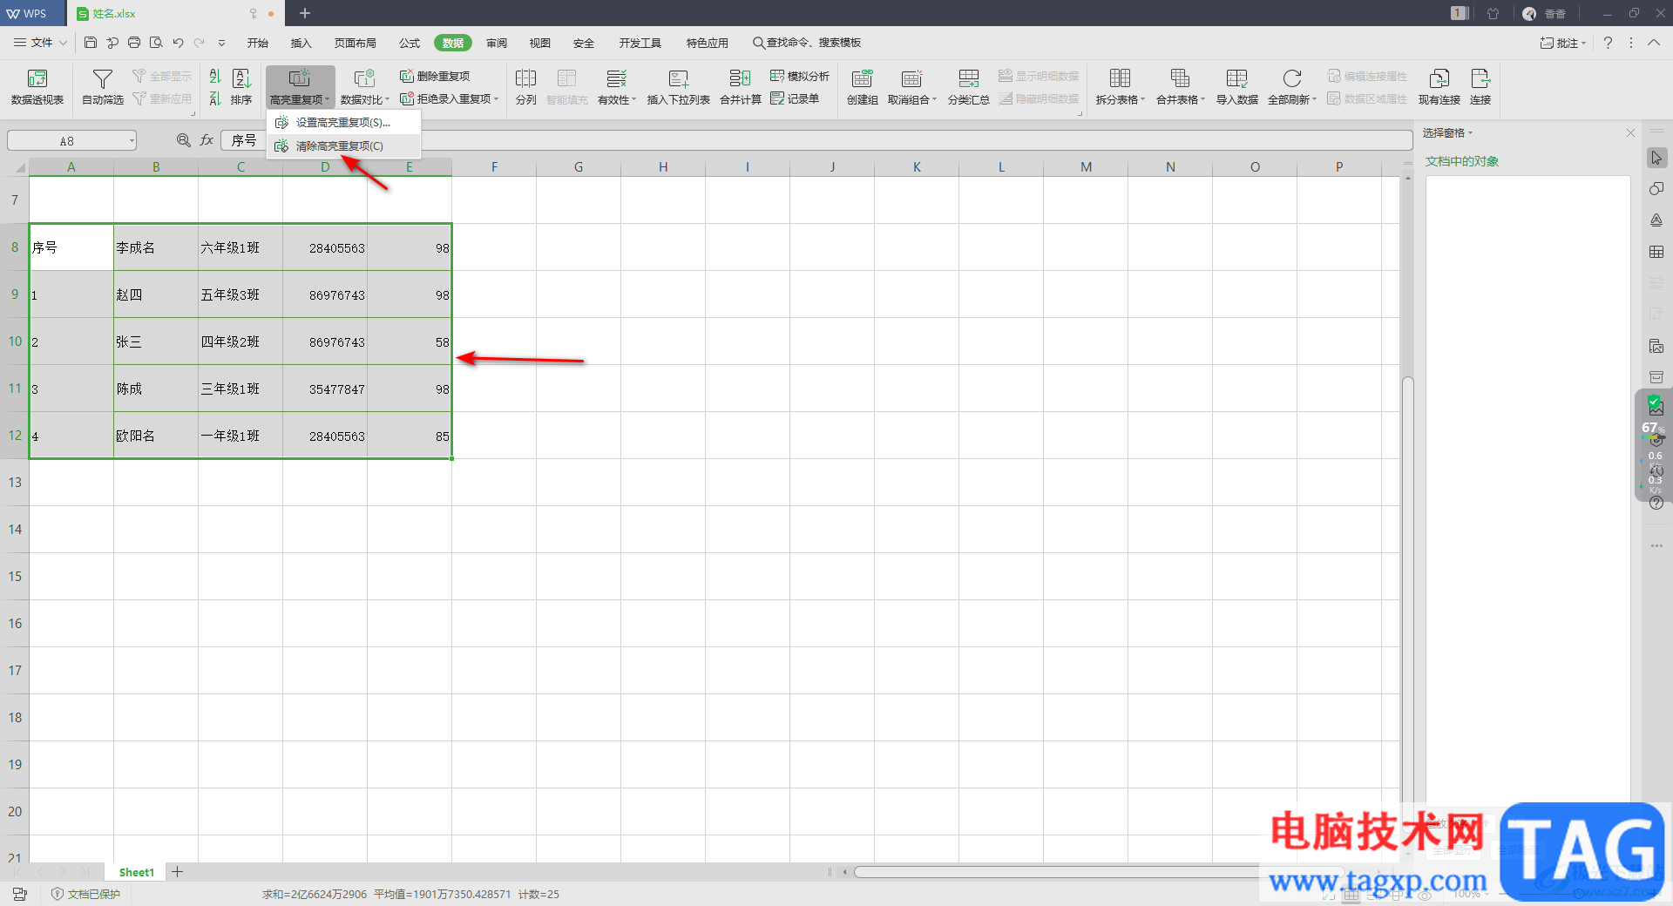Click the Insert Dropdown List (插入下拉列表) icon
Image resolution: width=1673 pixels, height=906 pixels.
tap(678, 78)
